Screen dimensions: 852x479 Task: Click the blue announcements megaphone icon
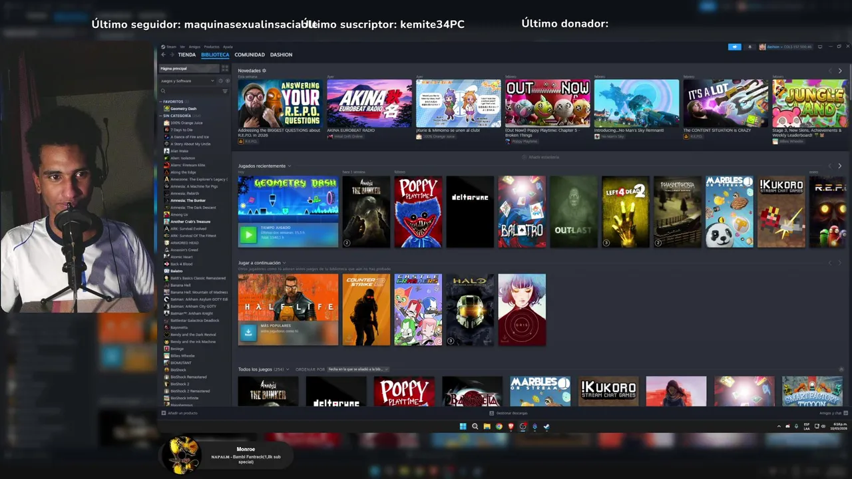click(735, 47)
